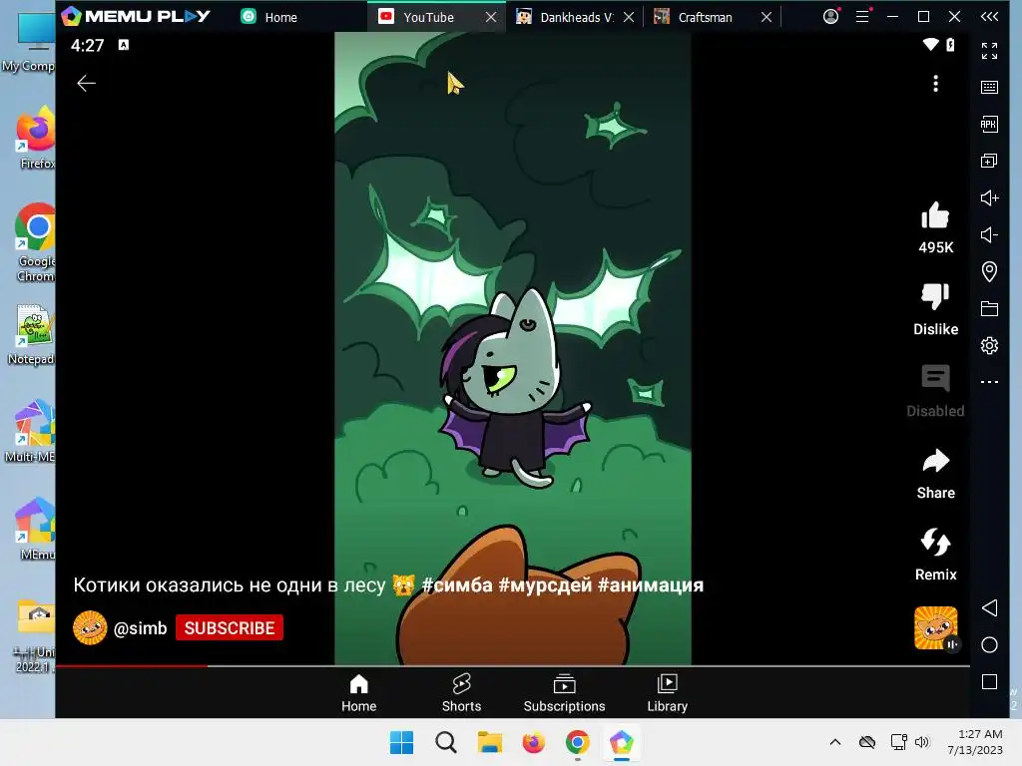Close the YouTube emulator tab
Image resolution: width=1022 pixels, height=766 pixels.
click(491, 17)
